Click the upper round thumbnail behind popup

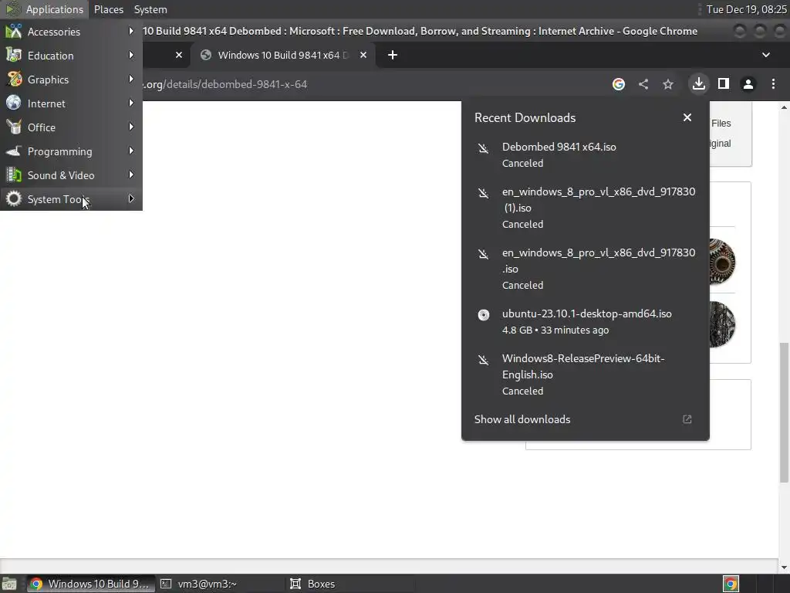click(x=722, y=262)
